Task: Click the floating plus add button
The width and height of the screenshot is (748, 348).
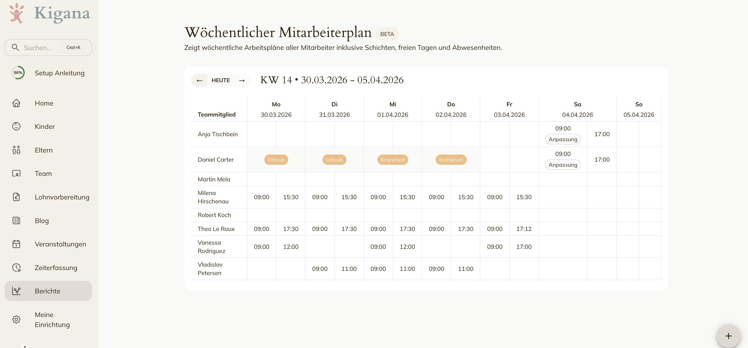Action: point(728,336)
